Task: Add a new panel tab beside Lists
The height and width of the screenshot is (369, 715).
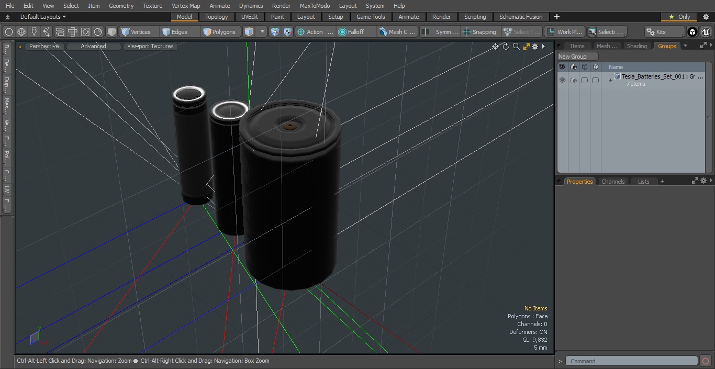Action: coord(662,182)
